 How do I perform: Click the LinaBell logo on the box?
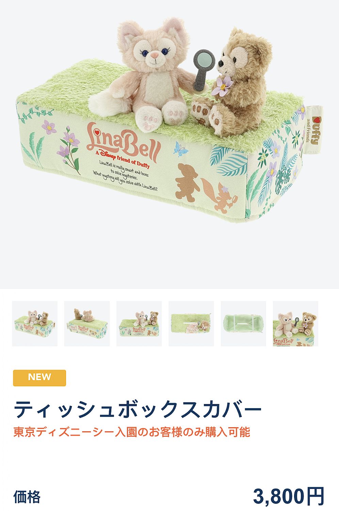pos(123,141)
